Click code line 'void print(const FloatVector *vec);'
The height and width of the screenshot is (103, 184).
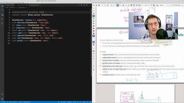coord(30,41)
